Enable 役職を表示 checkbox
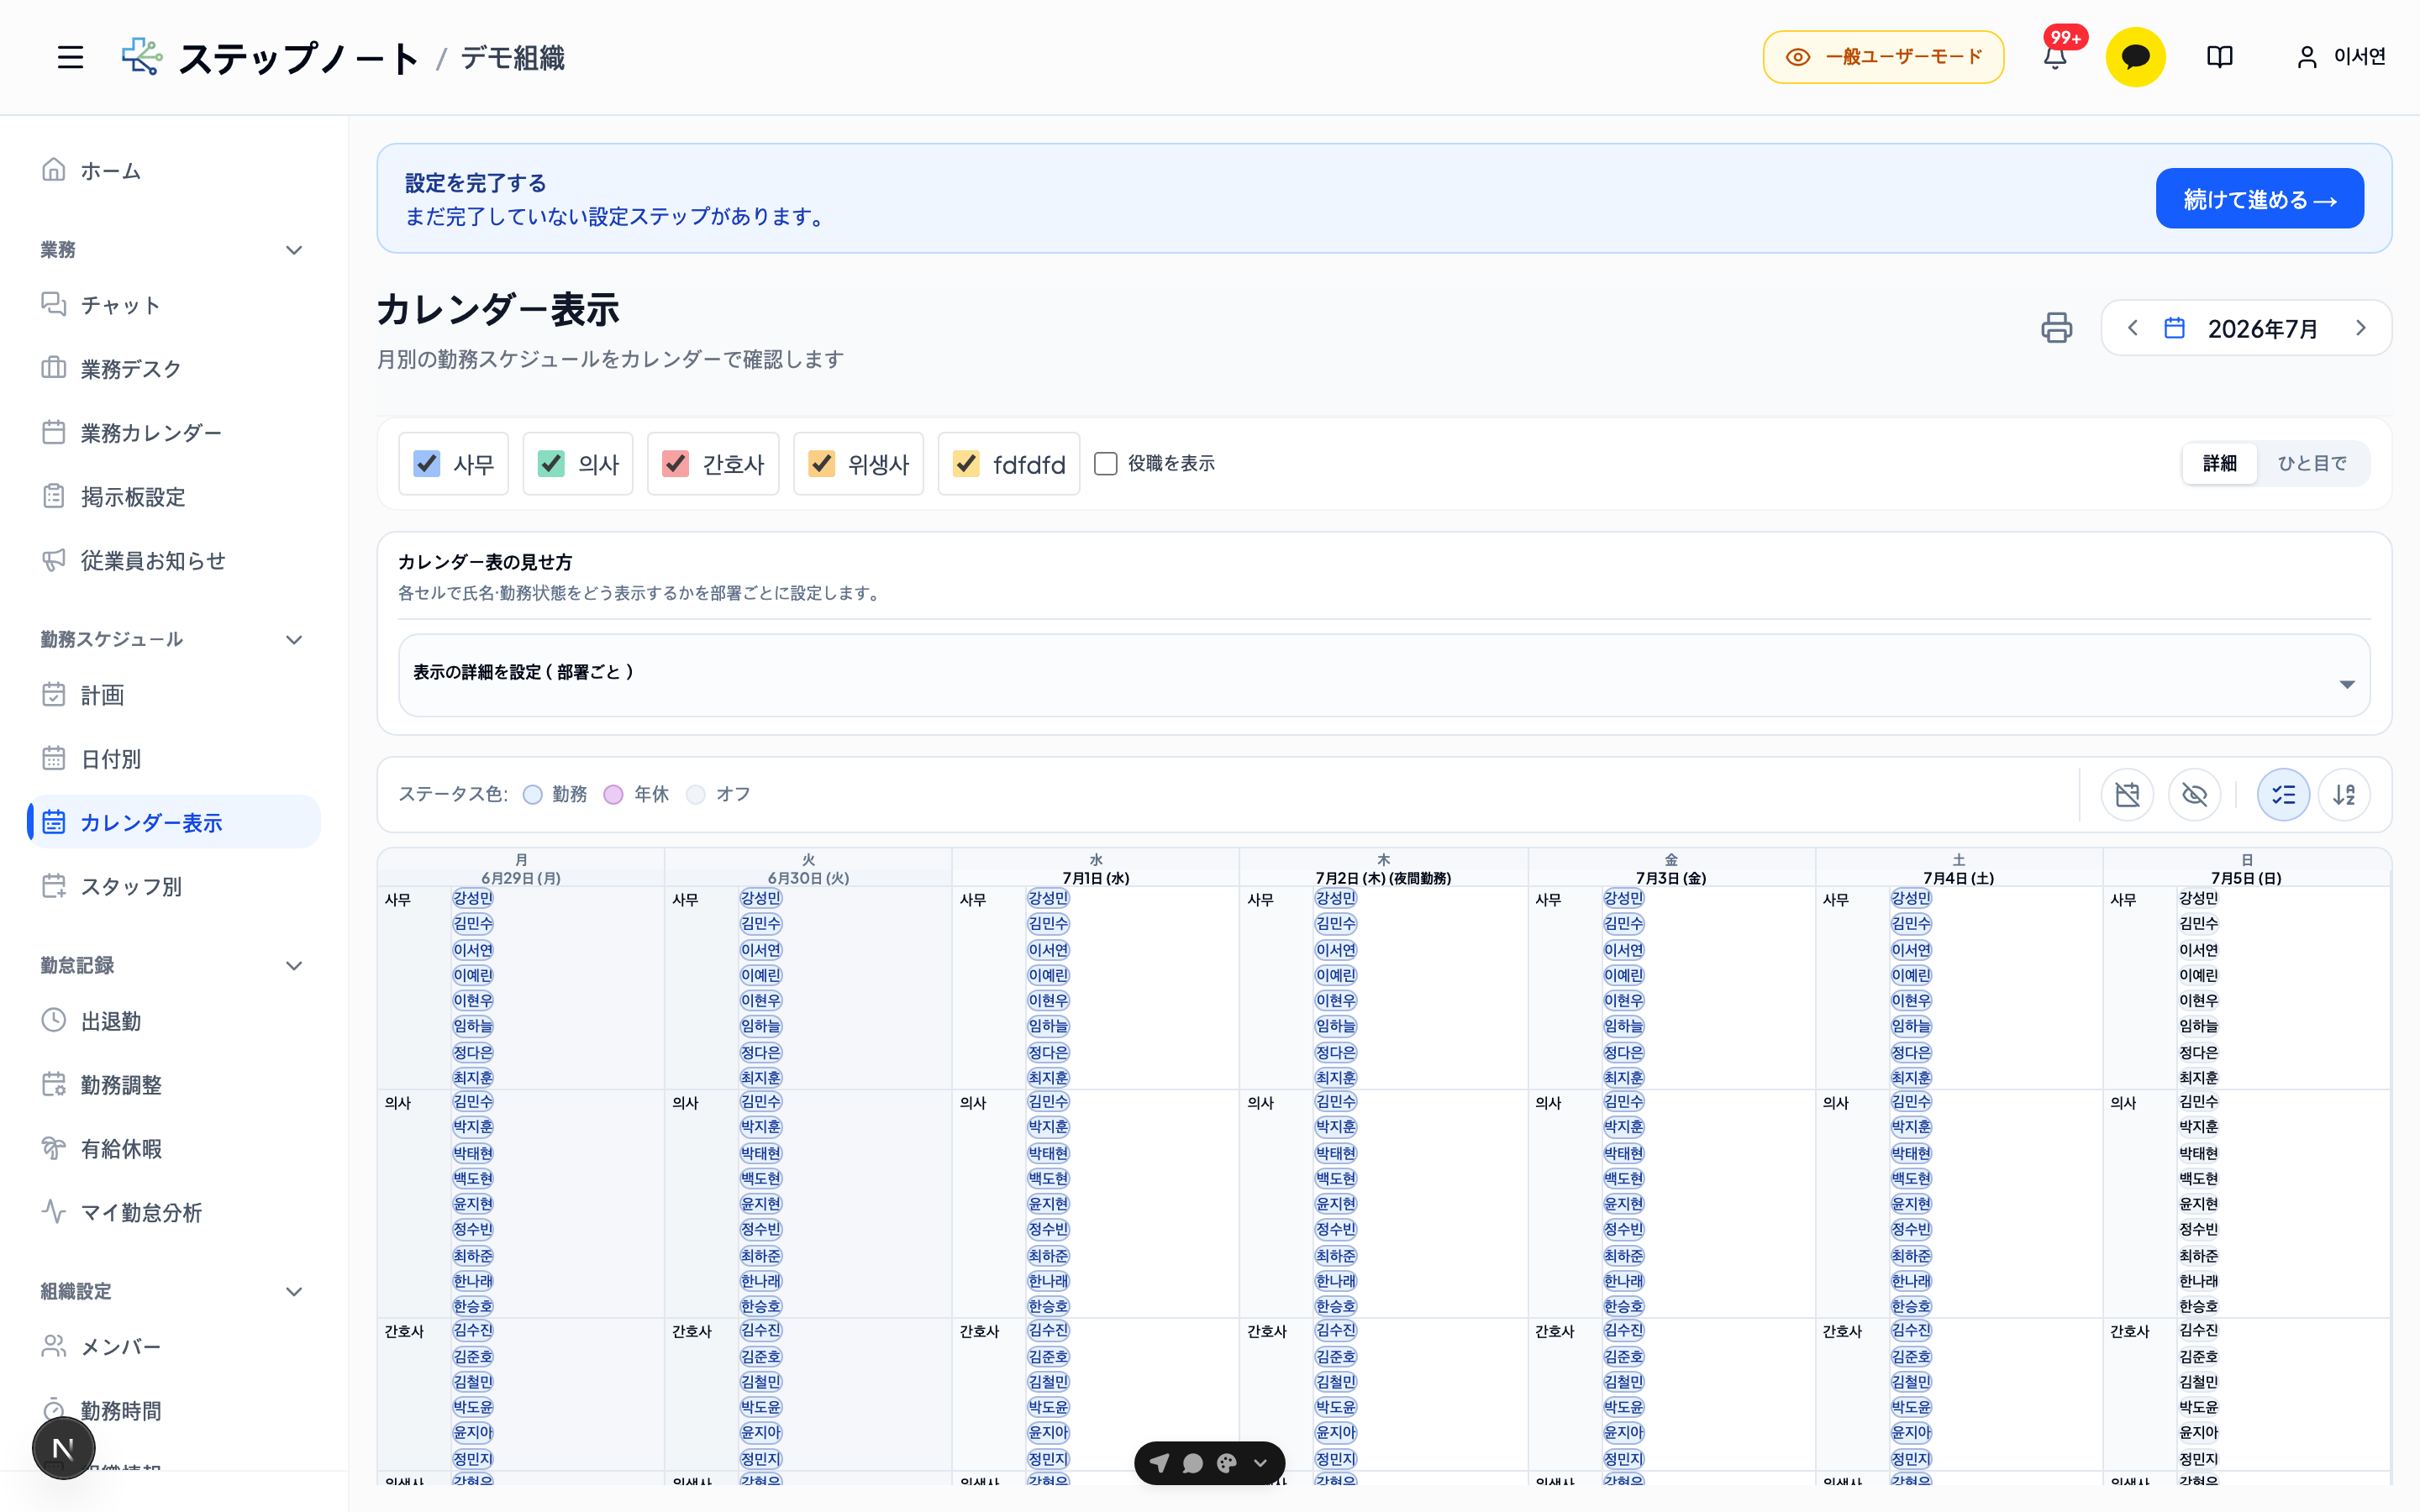Viewport: 2420px width, 1512px height. 1105,464
